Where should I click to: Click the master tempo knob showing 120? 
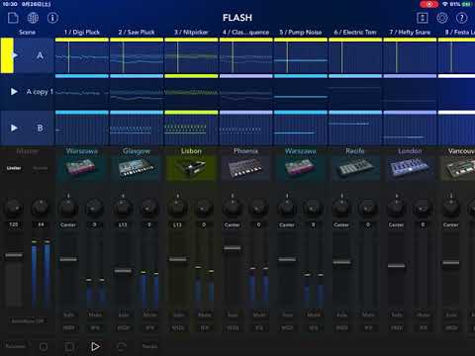pyautogui.click(x=14, y=208)
